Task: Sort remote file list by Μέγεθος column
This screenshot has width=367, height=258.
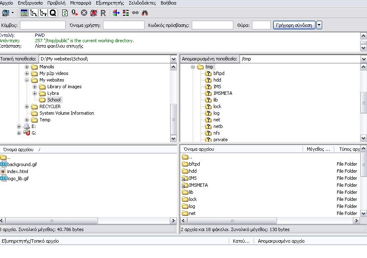Action: coord(318,149)
